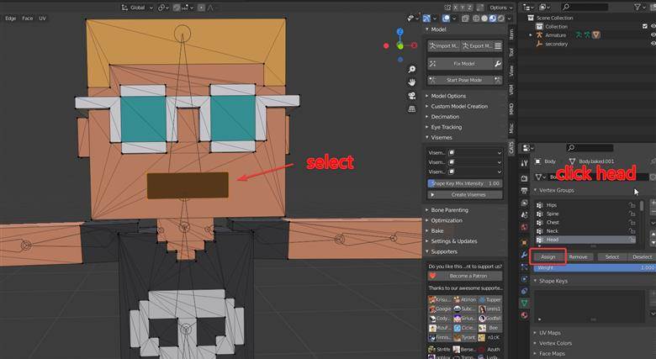Open the UV menu in viewport header
Viewport: 656px width, 359px height.
click(x=42, y=18)
